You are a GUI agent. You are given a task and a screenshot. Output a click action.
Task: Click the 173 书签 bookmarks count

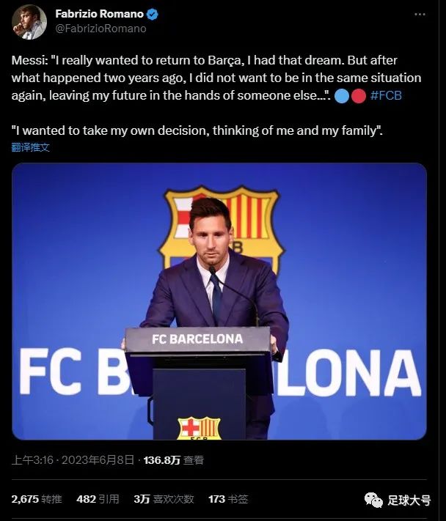(228, 499)
